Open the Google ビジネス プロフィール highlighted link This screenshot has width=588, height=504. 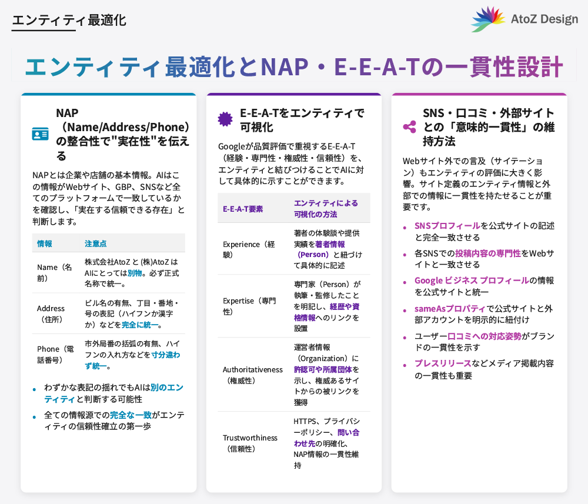pyautogui.click(x=472, y=281)
